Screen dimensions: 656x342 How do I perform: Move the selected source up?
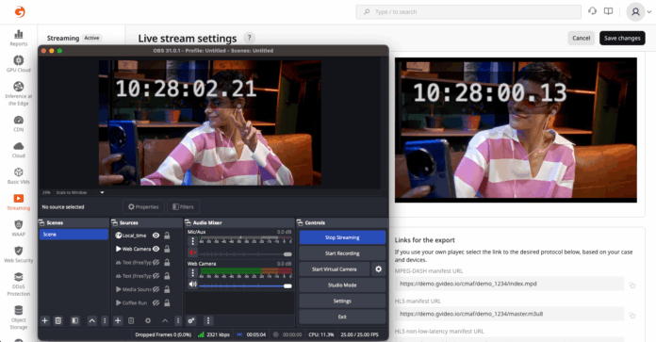click(165, 320)
